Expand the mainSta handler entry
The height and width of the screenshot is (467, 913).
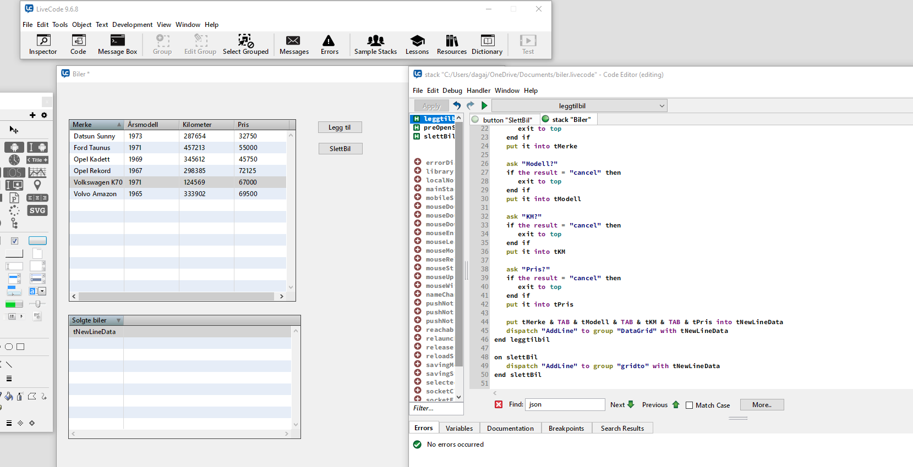coord(418,188)
